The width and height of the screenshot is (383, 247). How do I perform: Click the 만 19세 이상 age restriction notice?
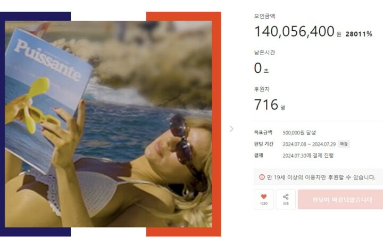coord(321,177)
